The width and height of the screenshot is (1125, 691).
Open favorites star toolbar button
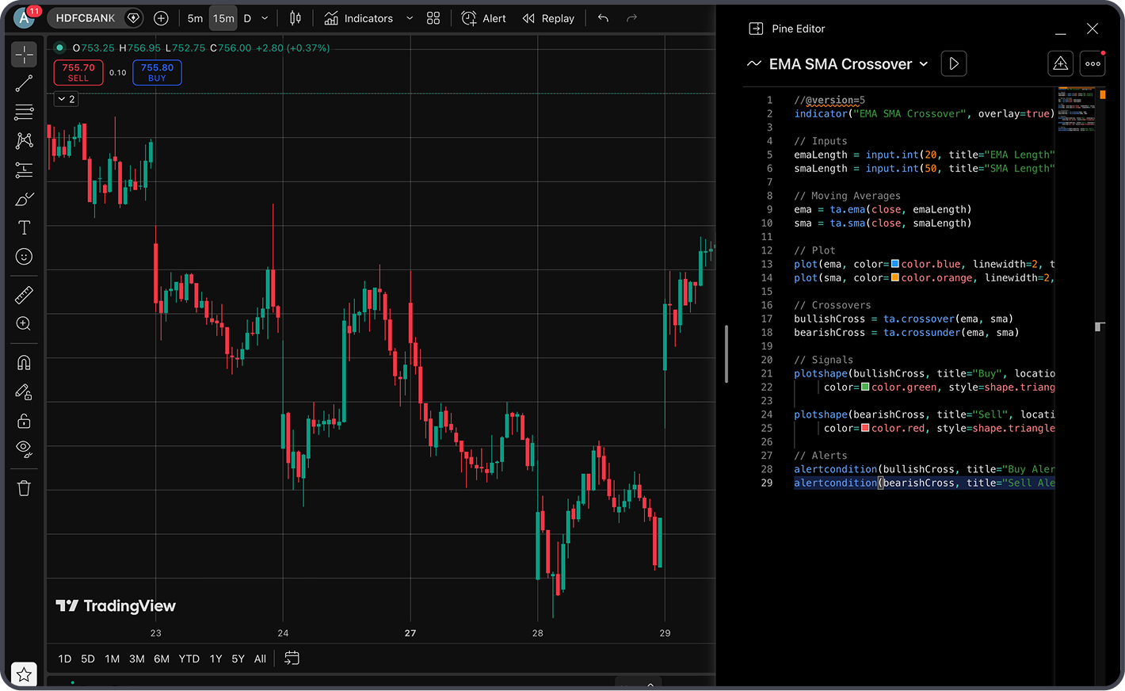(25, 674)
